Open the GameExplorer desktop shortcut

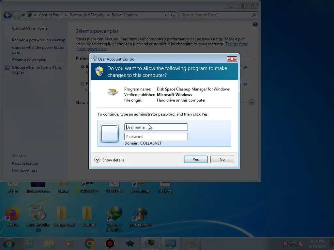point(140,216)
